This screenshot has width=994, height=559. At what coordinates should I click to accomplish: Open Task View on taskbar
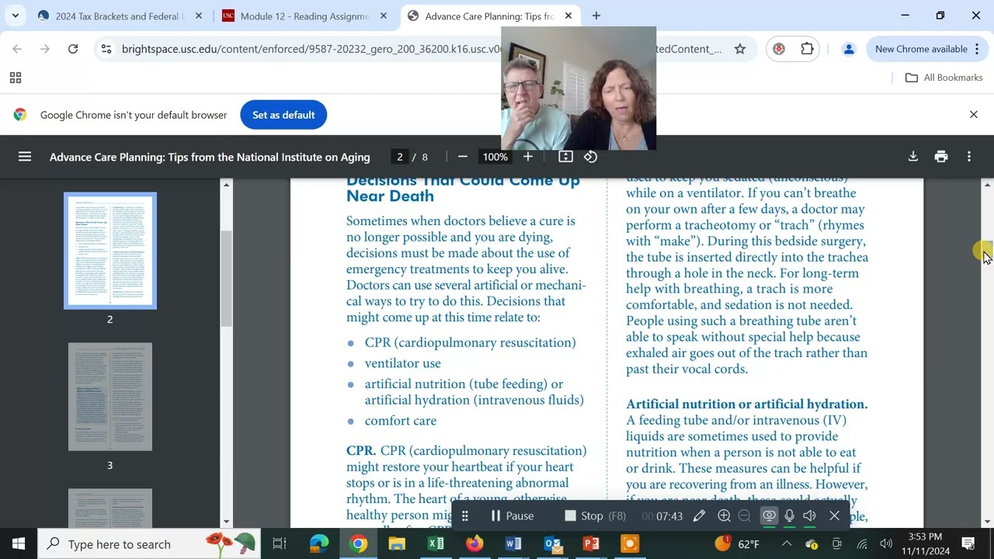point(280,543)
